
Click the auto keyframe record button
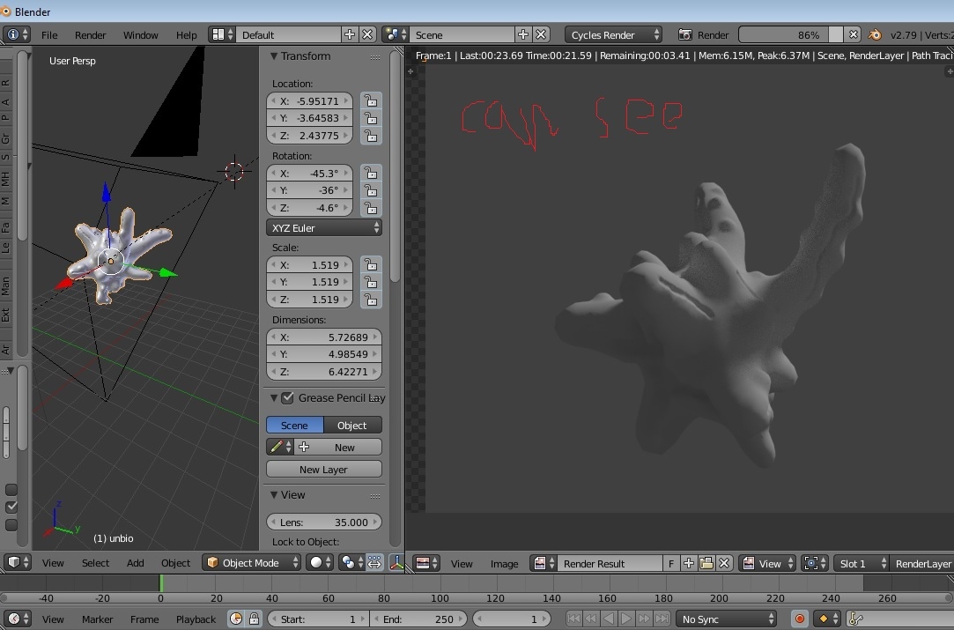coord(800,619)
